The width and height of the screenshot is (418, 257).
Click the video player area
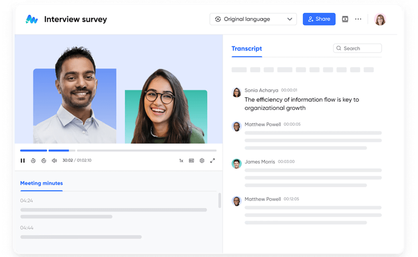(119, 89)
